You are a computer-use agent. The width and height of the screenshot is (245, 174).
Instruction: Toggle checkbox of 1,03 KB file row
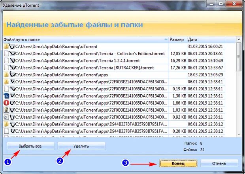pos(12,110)
